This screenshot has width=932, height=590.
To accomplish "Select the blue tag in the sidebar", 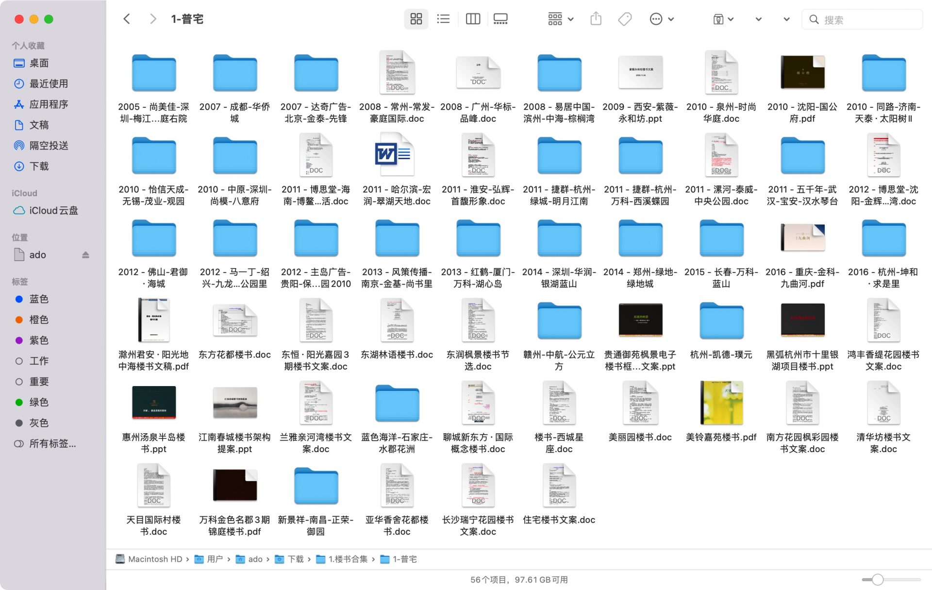I will (x=39, y=299).
